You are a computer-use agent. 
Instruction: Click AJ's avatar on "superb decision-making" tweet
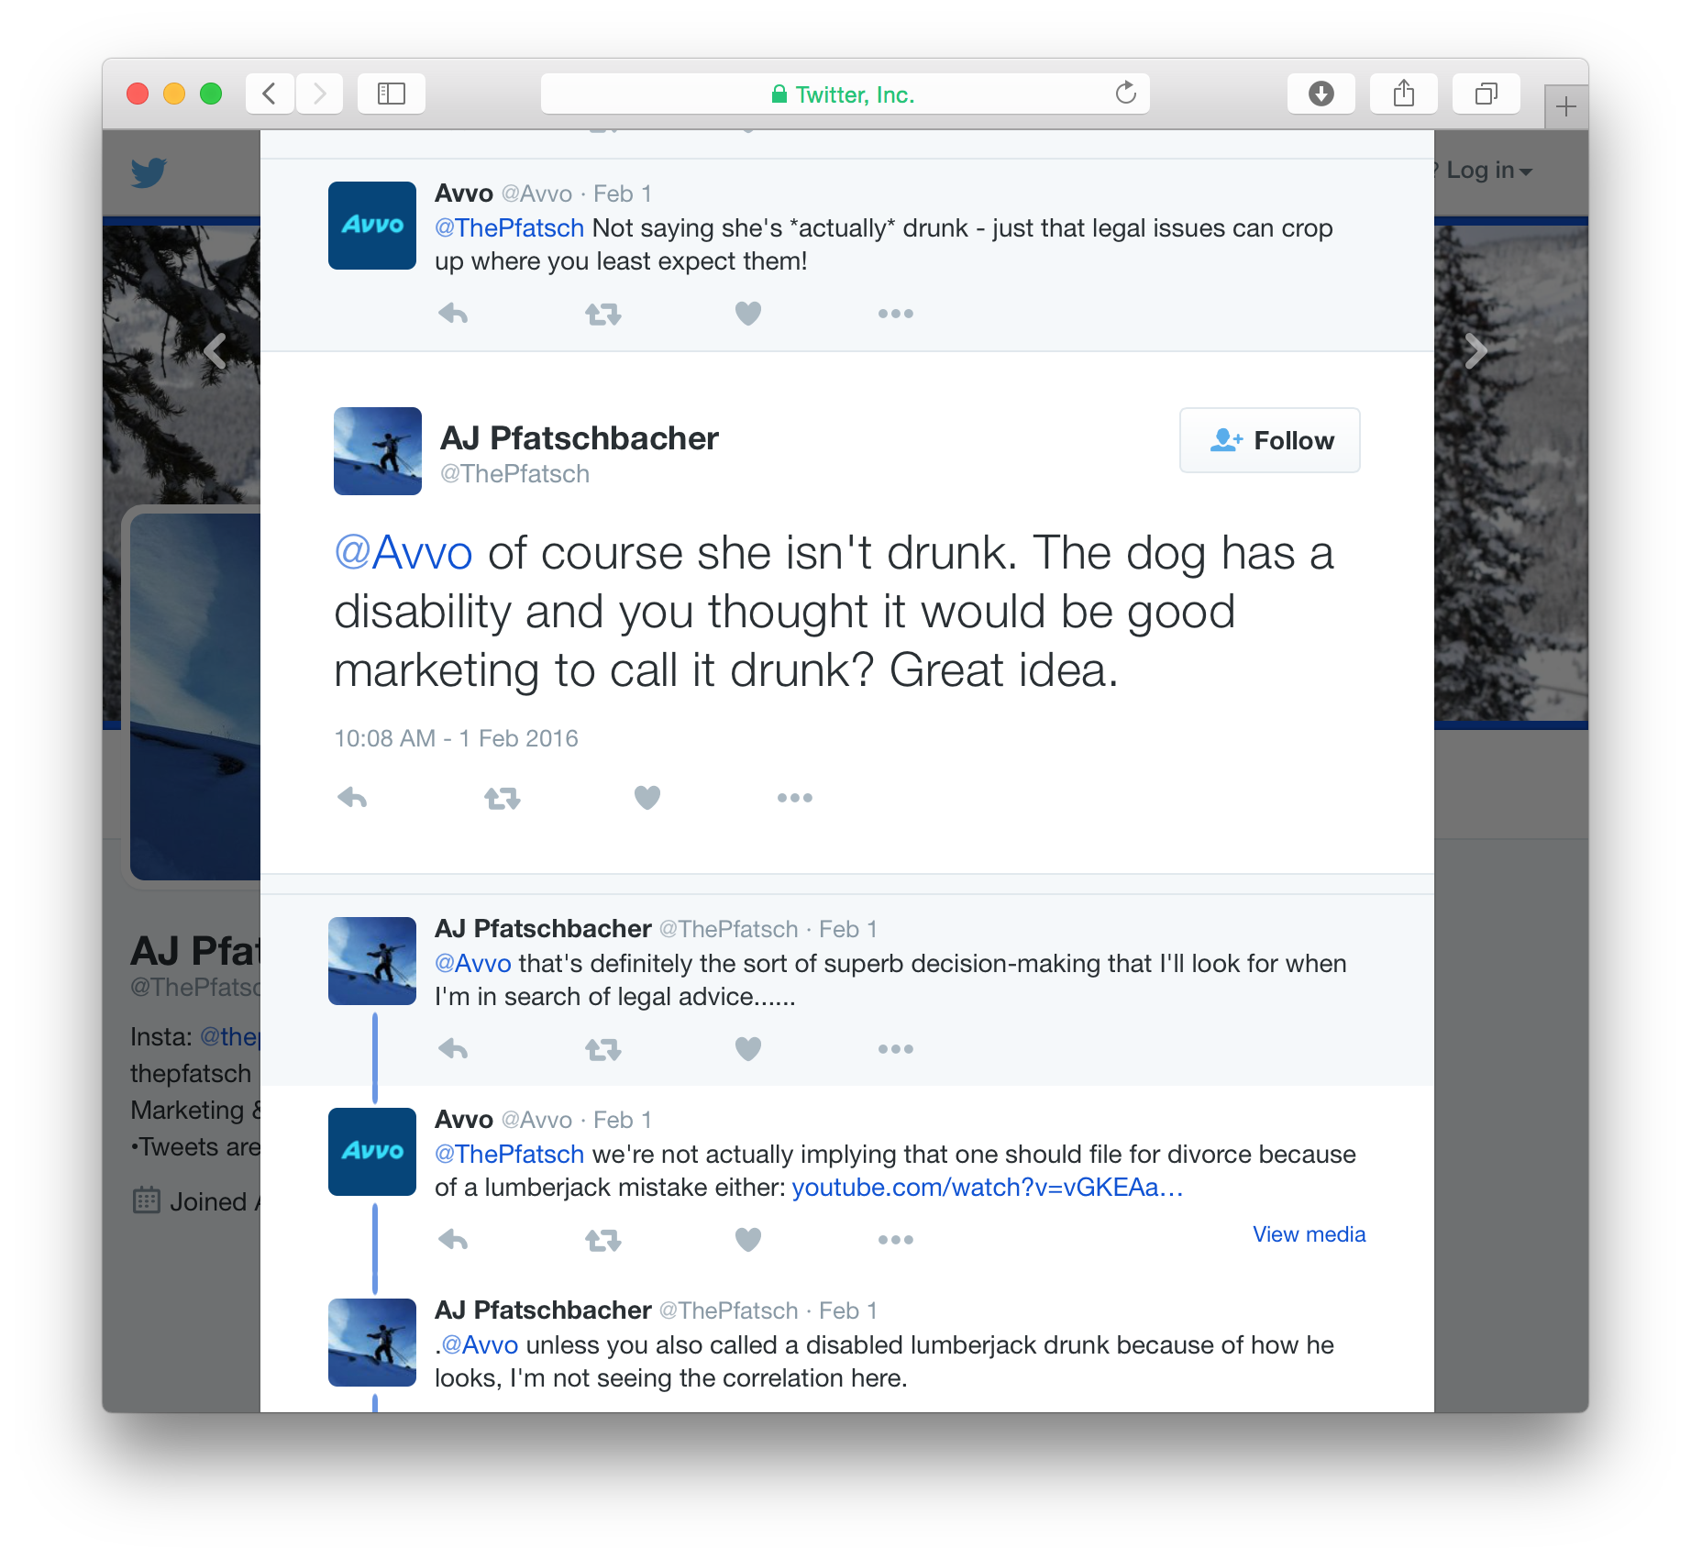tap(372, 961)
